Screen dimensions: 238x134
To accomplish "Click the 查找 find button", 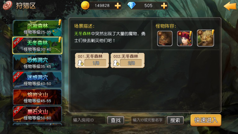I will [x=116, y=120].
